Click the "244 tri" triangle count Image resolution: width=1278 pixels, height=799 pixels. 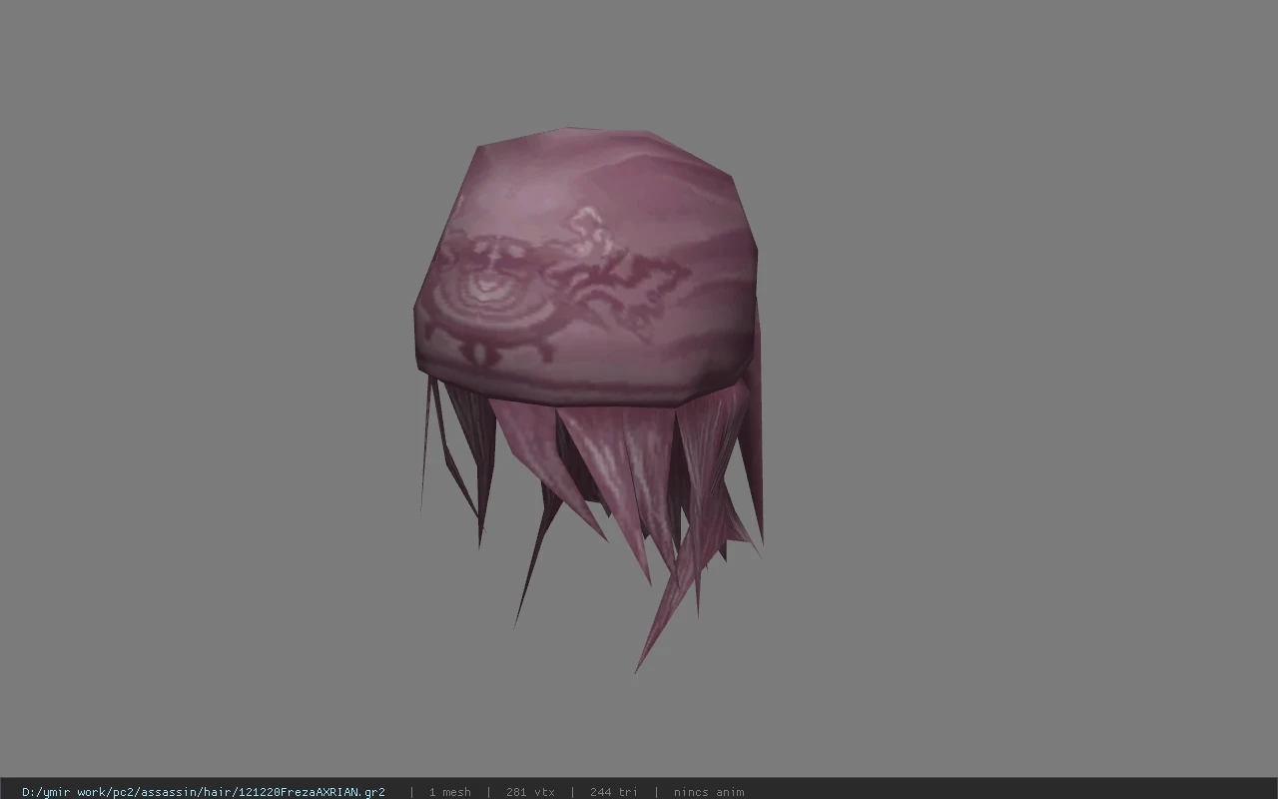pyautogui.click(x=613, y=792)
